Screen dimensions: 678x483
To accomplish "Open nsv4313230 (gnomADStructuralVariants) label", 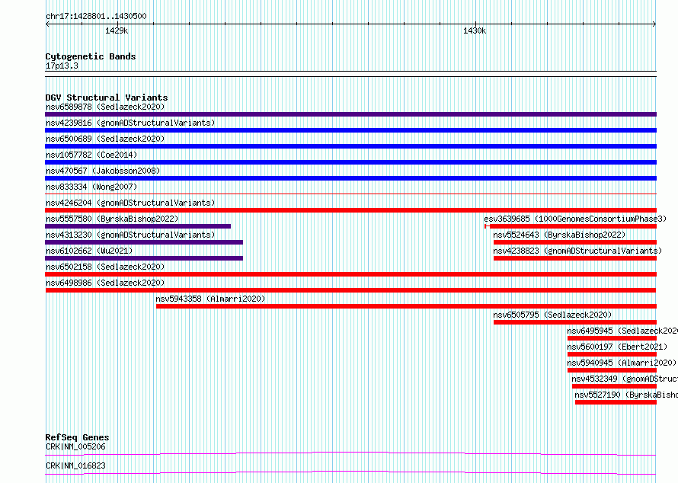I will pos(130,235).
